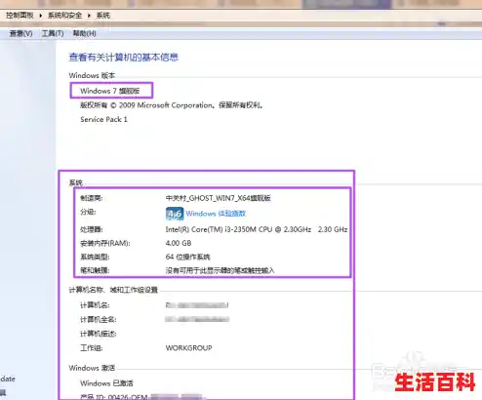Select the Windows 7 旗舰版 edition text
This screenshot has width=482, height=400.
(x=110, y=91)
